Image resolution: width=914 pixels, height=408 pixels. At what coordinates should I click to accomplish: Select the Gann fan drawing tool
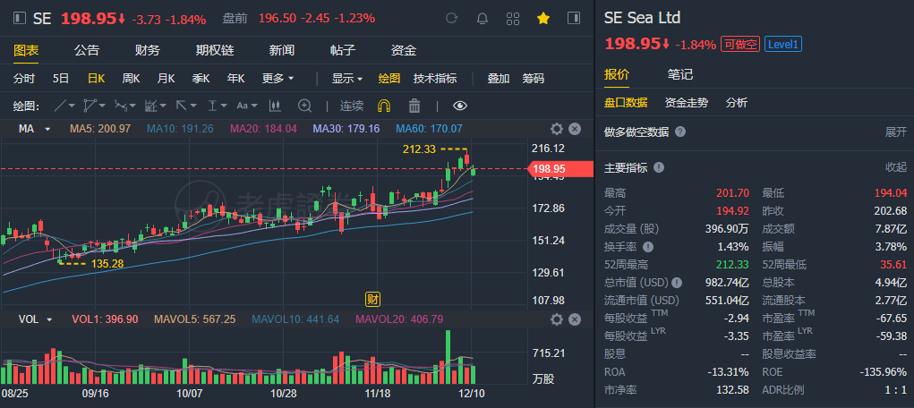pos(151,106)
